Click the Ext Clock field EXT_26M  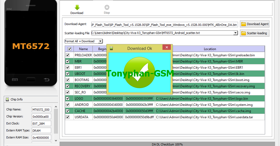(41, 123)
